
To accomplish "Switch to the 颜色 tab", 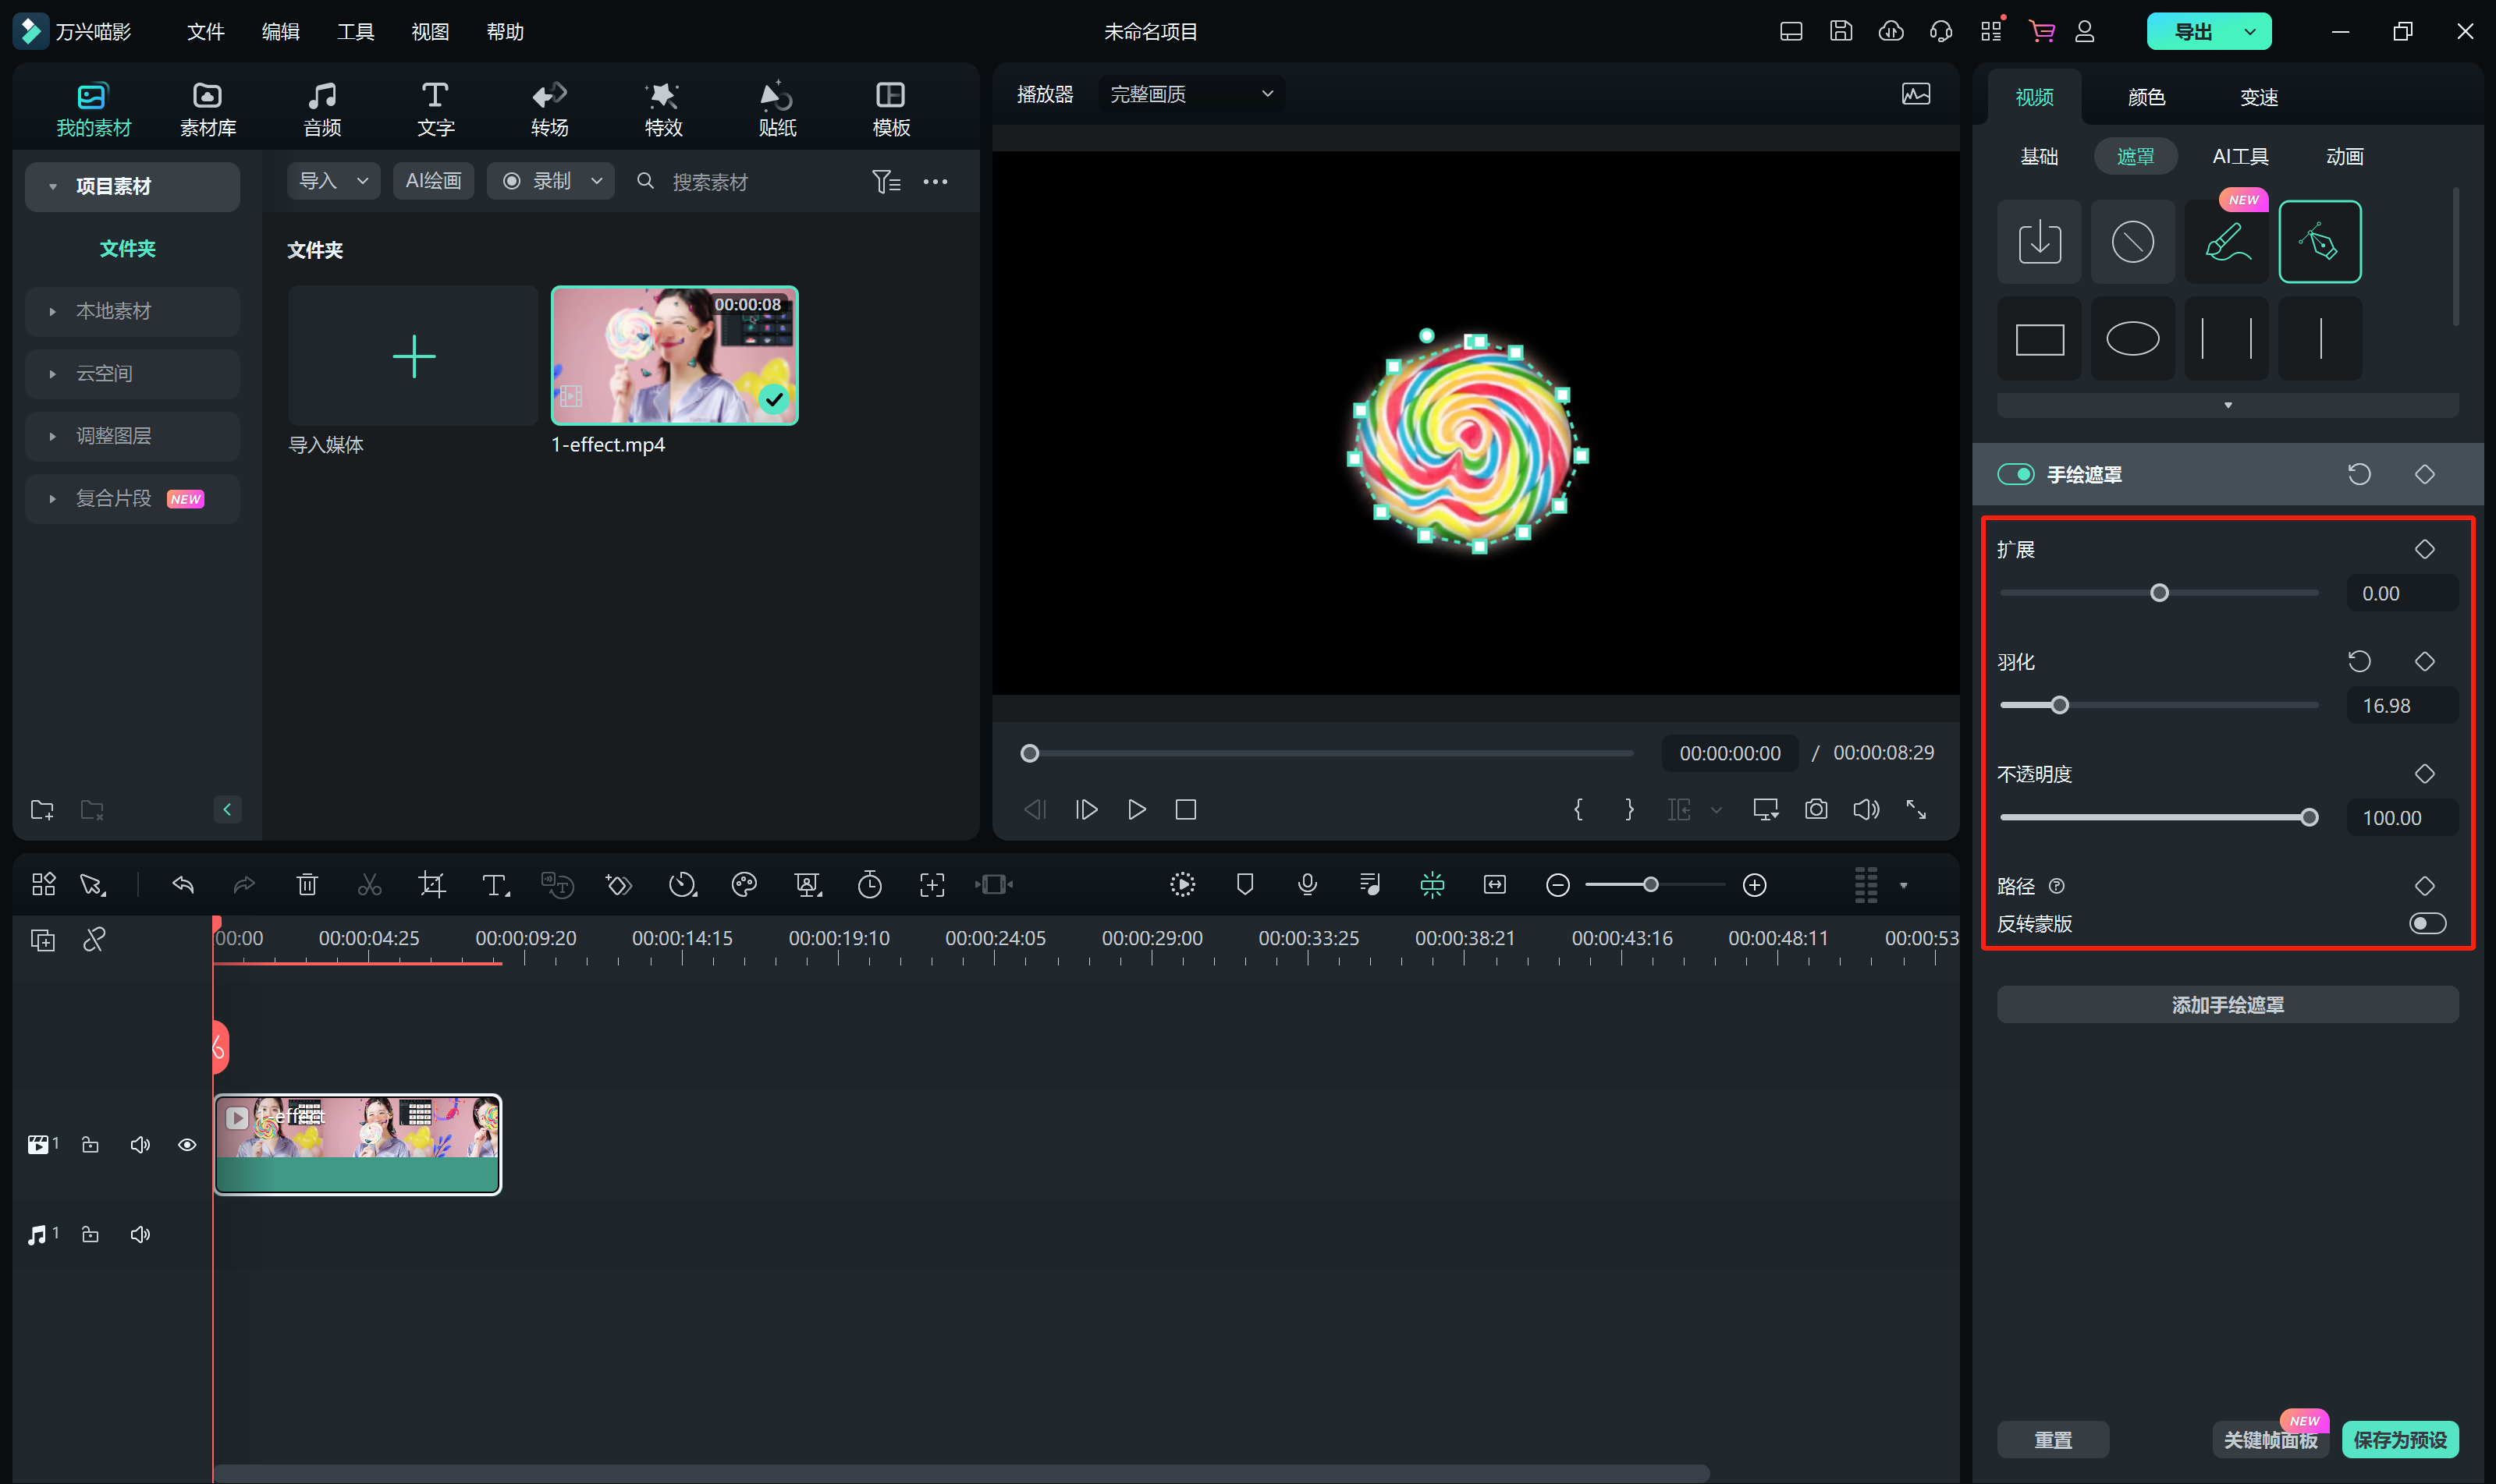I will point(2147,97).
